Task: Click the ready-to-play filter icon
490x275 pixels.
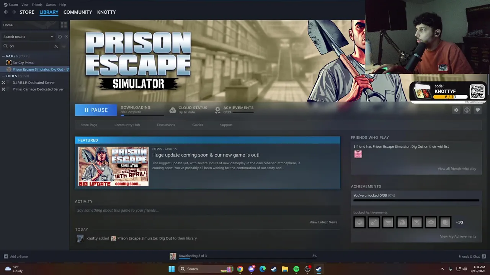Action: 66,37
